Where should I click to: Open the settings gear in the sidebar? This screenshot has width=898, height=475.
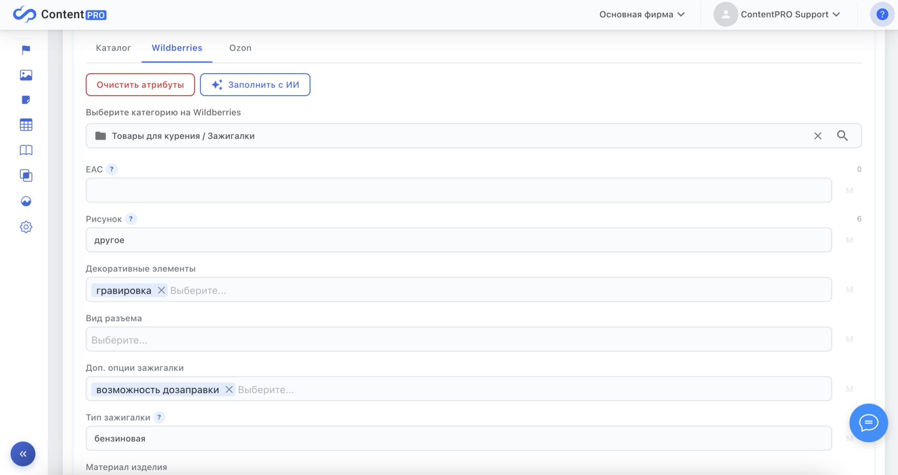(26, 227)
